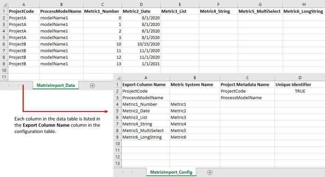Select column B header in config sheet

coord(194,78)
